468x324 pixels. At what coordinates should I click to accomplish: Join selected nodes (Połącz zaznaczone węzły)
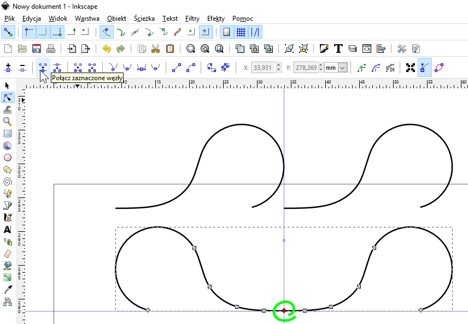pos(43,68)
